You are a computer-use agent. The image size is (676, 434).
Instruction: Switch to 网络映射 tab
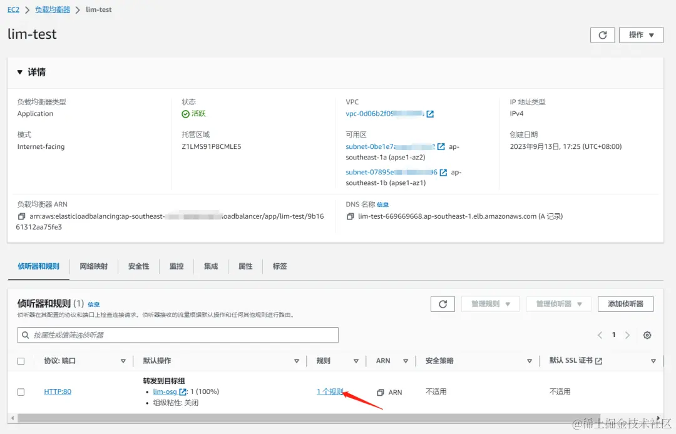pos(93,266)
